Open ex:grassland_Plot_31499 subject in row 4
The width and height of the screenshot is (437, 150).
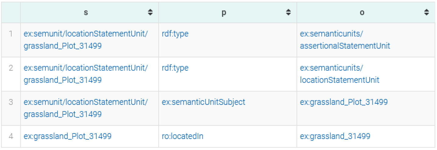[68, 136]
